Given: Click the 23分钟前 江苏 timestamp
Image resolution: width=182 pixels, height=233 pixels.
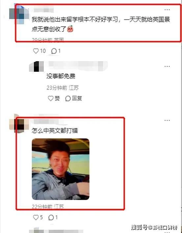Looking at the screenshot, I should tap(63, 88).
